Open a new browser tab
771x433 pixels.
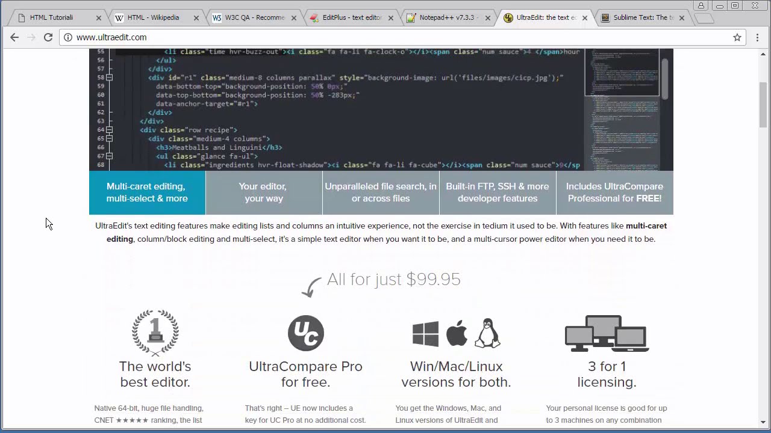(704, 19)
